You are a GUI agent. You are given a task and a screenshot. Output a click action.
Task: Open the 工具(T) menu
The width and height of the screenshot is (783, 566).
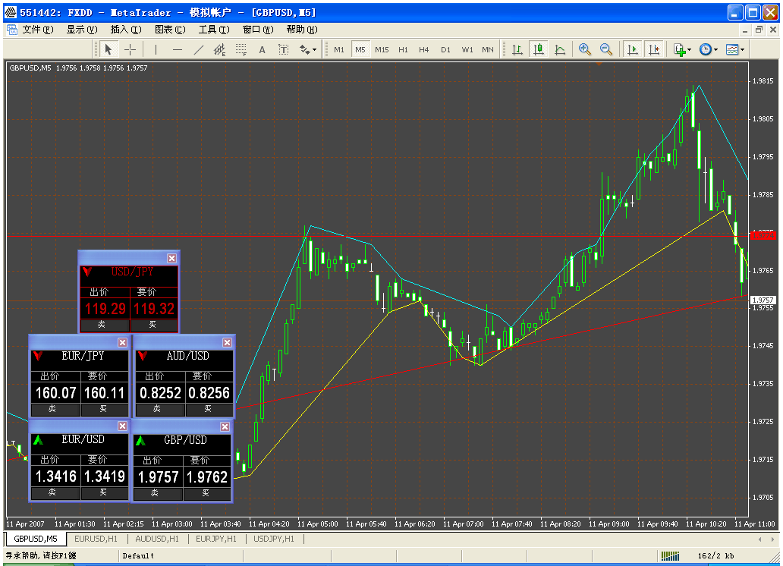[x=214, y=30]
